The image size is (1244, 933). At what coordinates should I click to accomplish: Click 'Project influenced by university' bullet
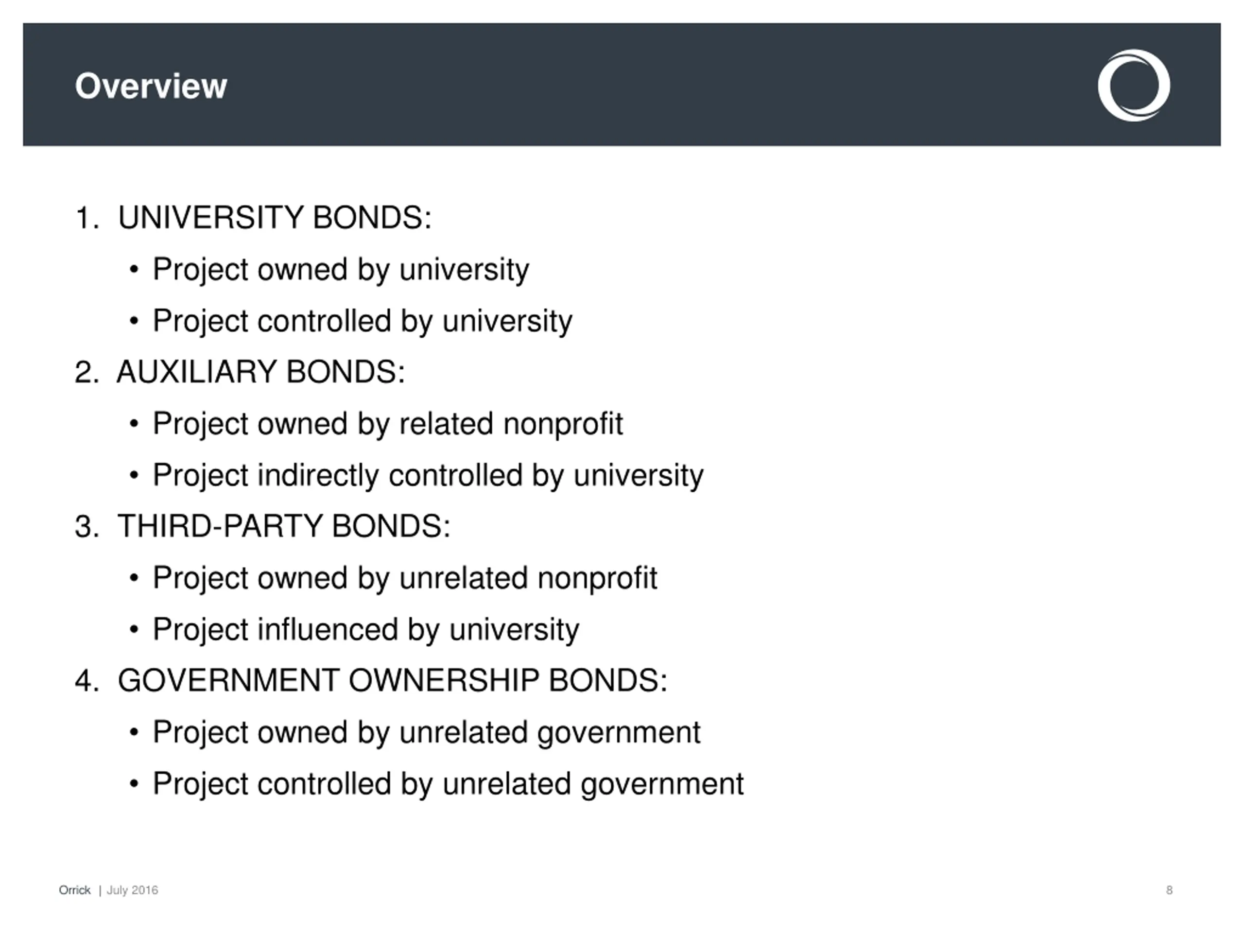[366, 630]
